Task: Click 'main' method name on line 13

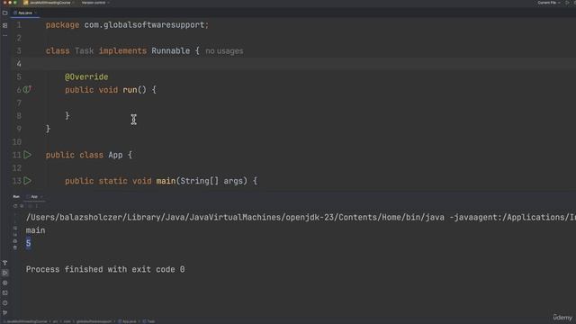Action: tap(166, 181)
